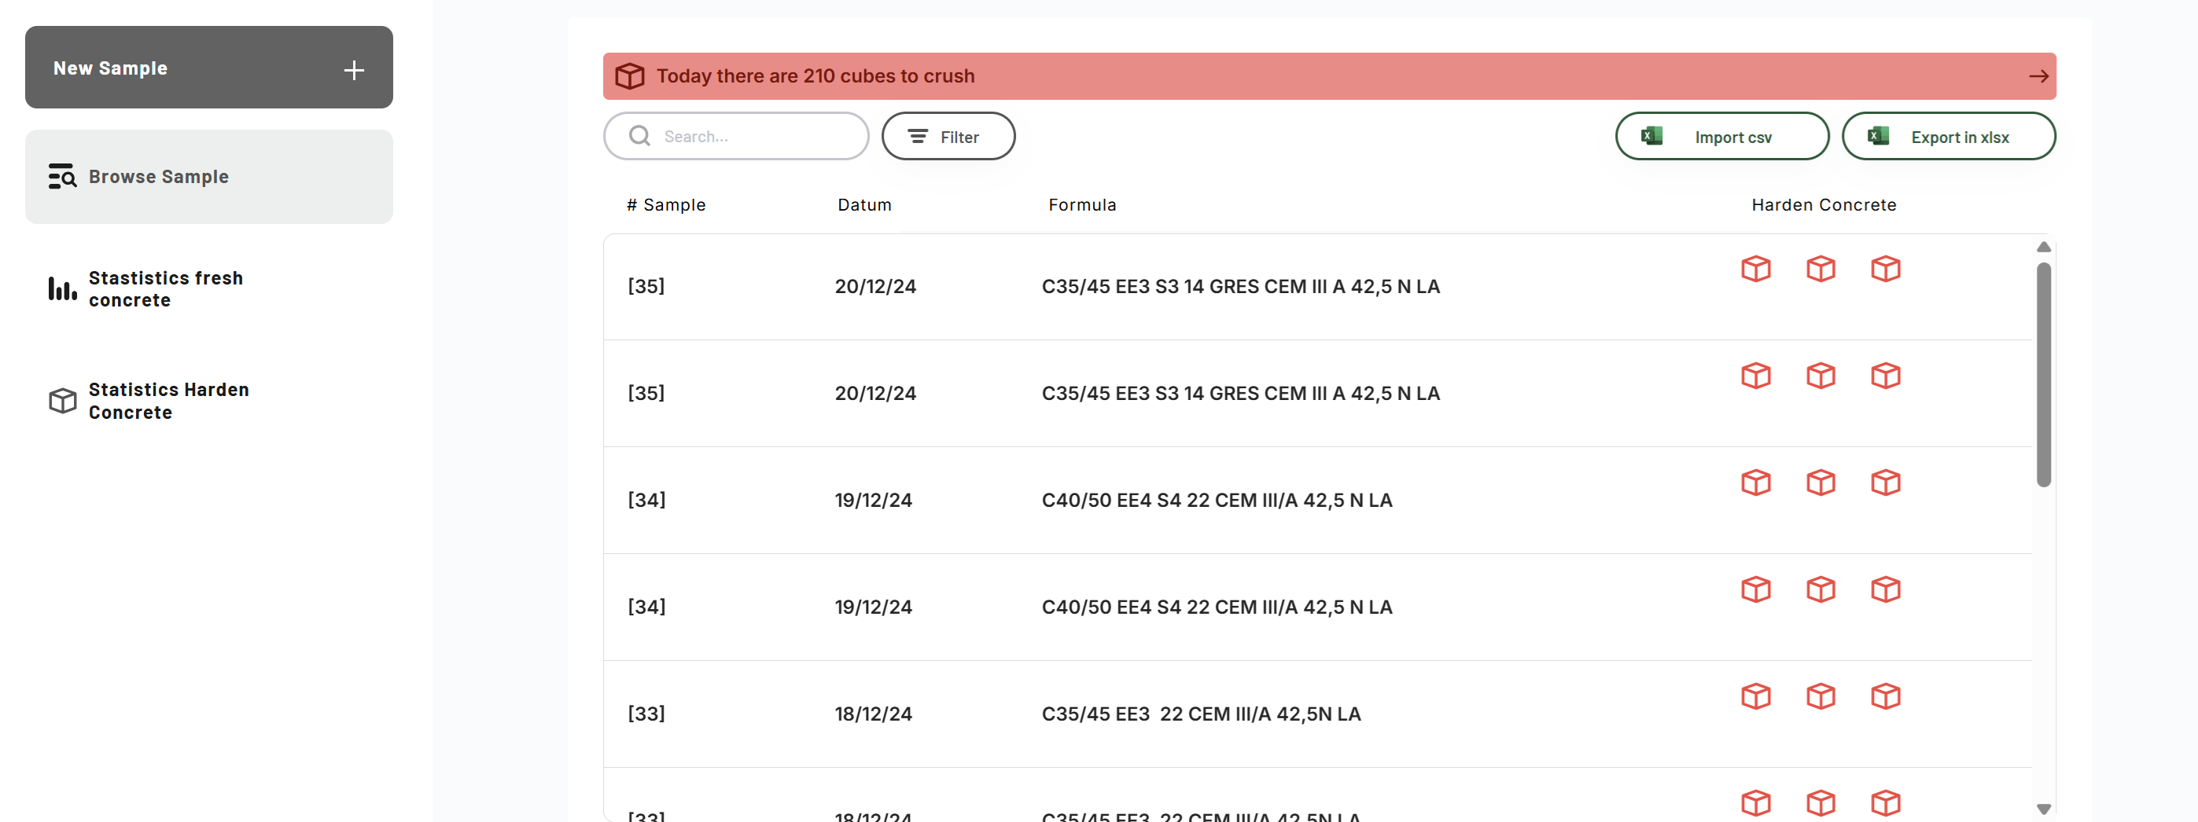The height and width of the screenshot is (822, 2198).
Task: Click the Export in xlsx button
Action: 1948,136
